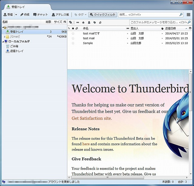Viewport: 194px width, 186px height.
Task: Open the アドレス帳 (Address Book)
Action: tap(60, 15)
